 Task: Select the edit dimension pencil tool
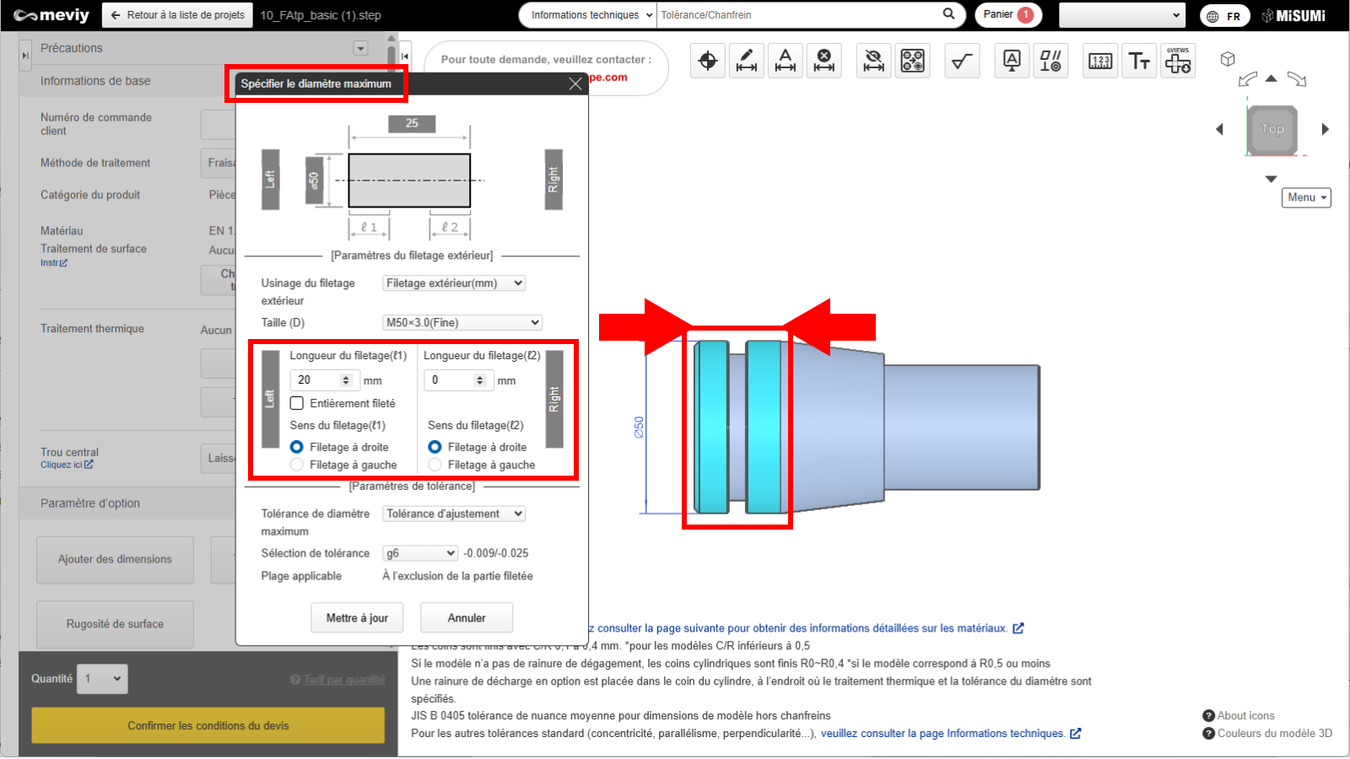747,61
